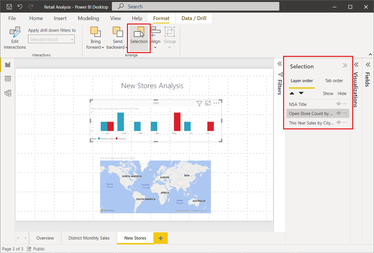The image size is (374, 253).
Task: Open bar chart in Focus mode
Action: [x=208, y=103]
